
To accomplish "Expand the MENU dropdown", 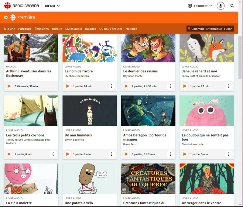I will coord(52,6).
